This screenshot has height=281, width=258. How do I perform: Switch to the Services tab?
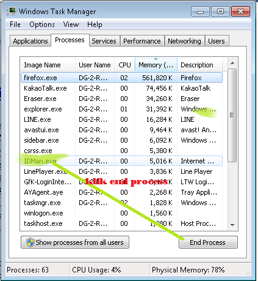point(104,41)
